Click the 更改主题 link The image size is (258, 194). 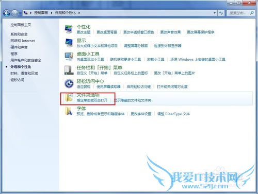[84, 32]
